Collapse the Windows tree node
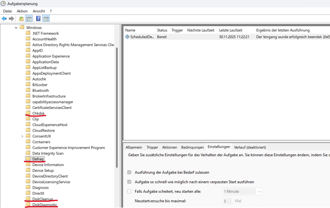This screenshot has height=208, width=330. 16,28
